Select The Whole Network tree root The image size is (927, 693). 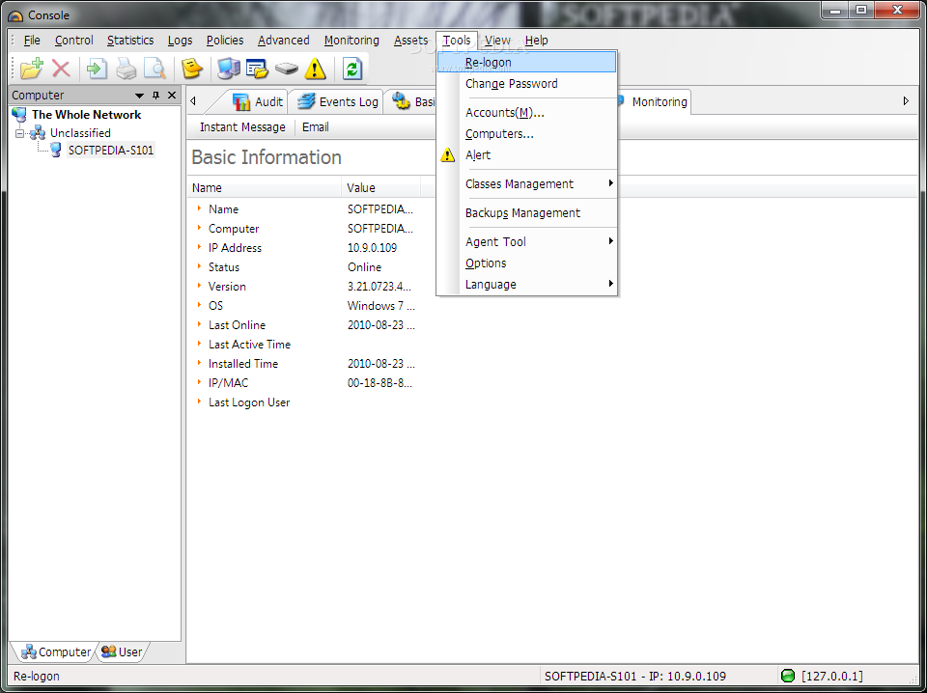86,115
